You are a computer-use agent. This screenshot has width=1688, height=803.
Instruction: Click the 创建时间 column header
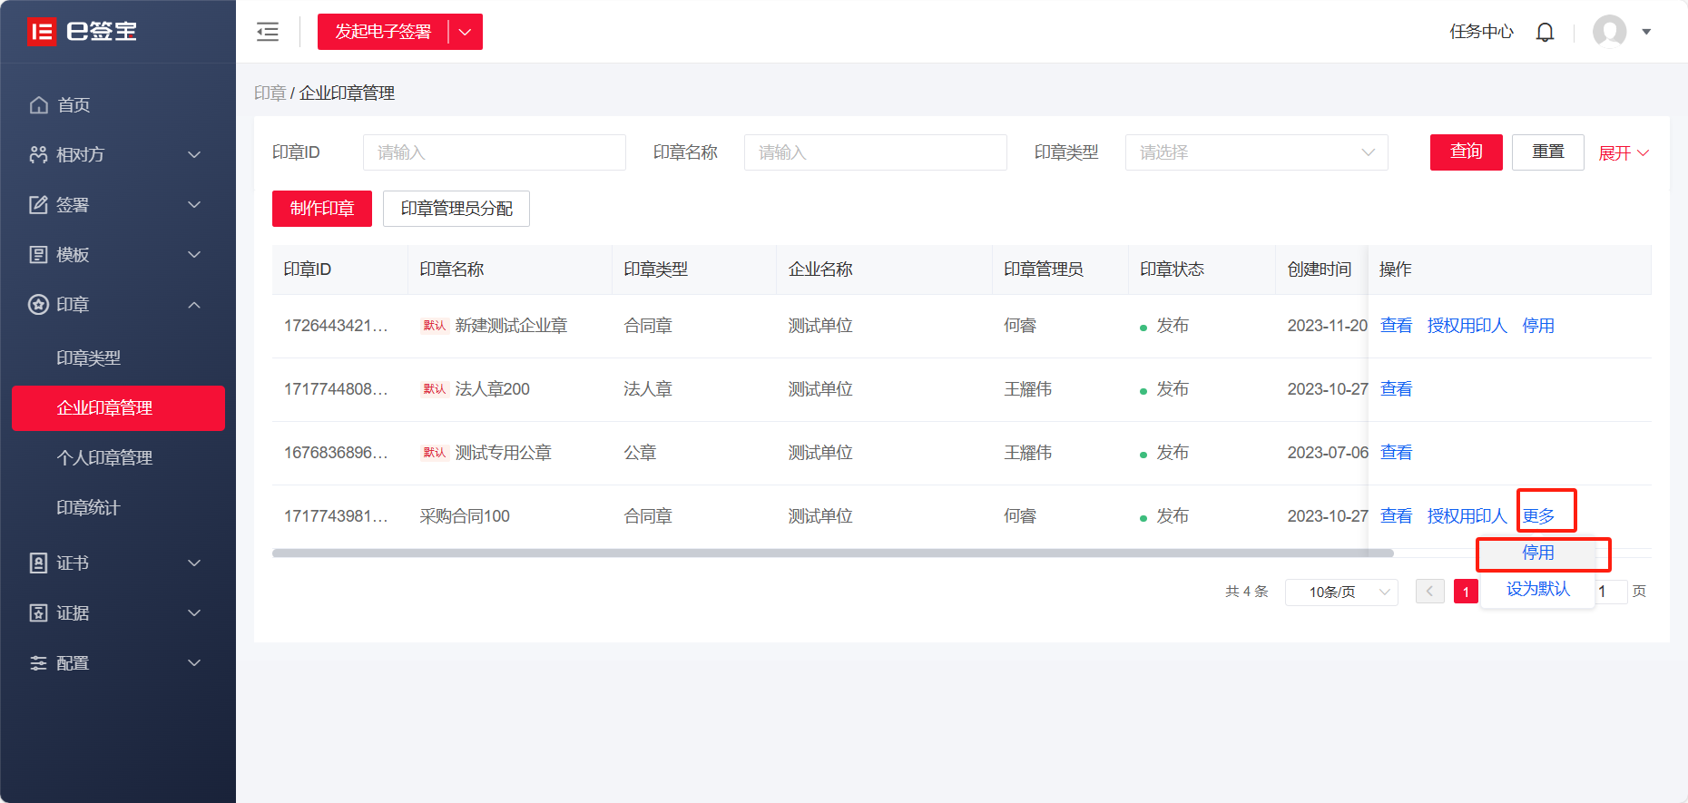[1320, 269]
